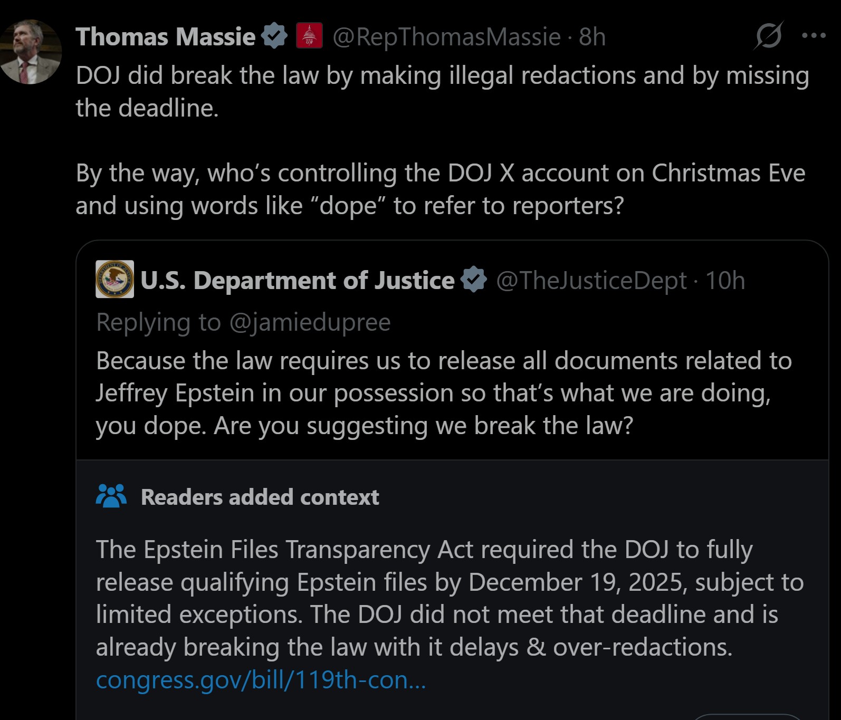Visit the @jamiedupree mention
Image resolution: width=841 pixels, height=720 pixels.
pos(310,322)
